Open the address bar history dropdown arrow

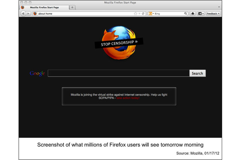pos(139,14)
